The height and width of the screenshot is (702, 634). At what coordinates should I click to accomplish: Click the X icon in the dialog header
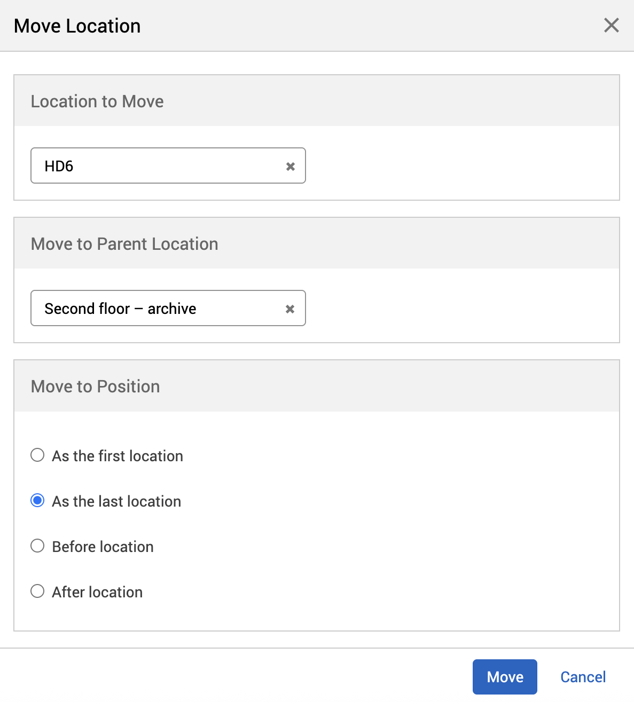[611, 25]
